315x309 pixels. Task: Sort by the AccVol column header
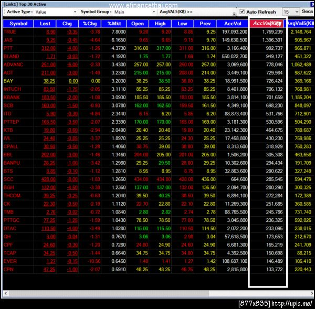pos(233,24)
